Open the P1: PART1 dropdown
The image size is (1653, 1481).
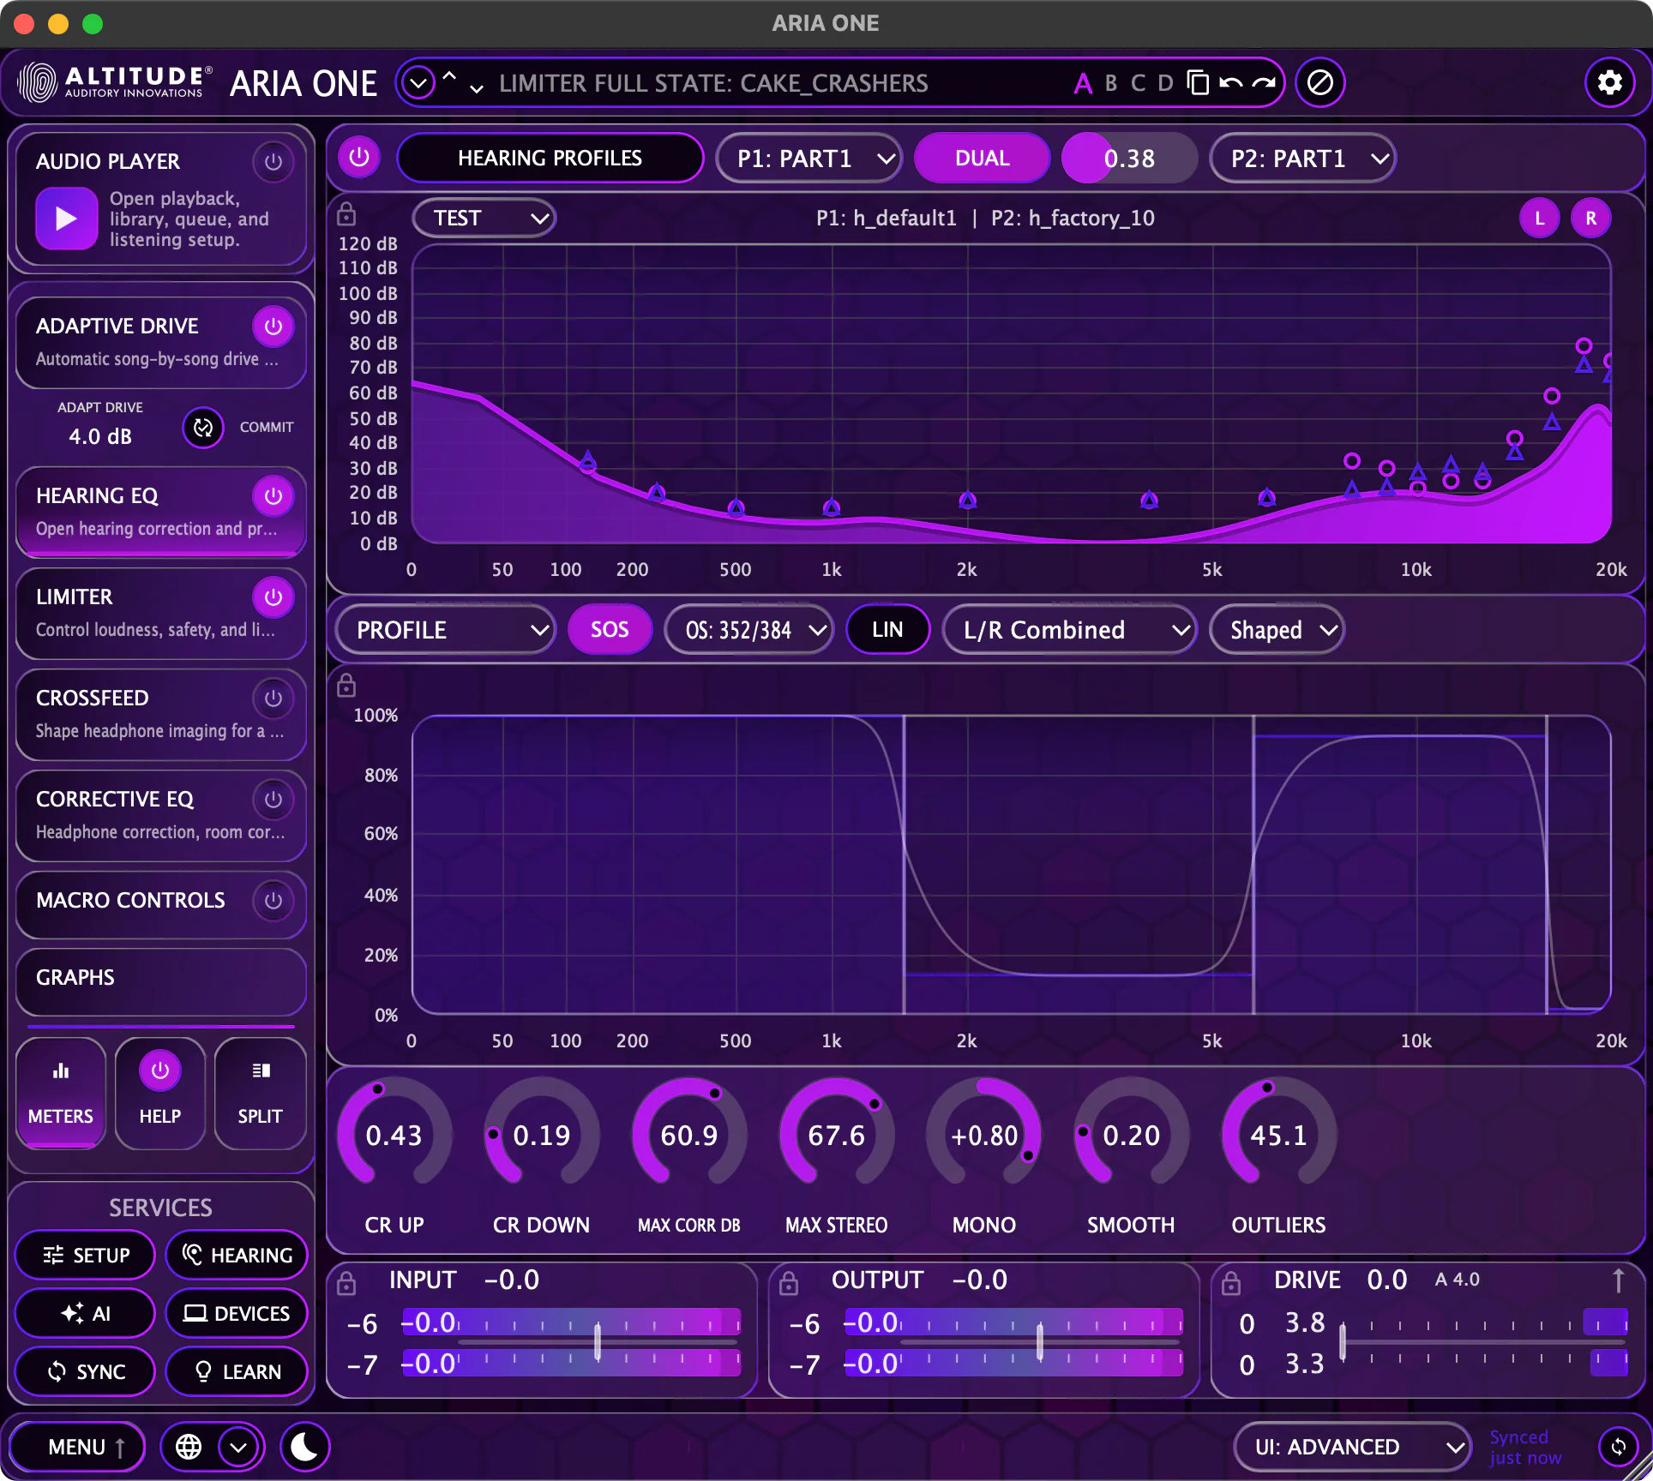point(808,158)
